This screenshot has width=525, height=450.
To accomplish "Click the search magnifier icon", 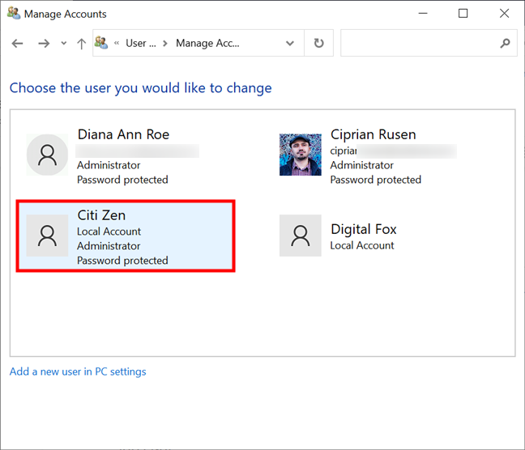I will click(x=505, y=43).
